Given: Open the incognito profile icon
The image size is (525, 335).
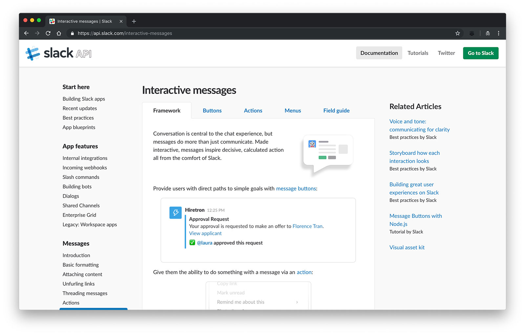Looking at the screenshot, I should (x=488, y=33).
